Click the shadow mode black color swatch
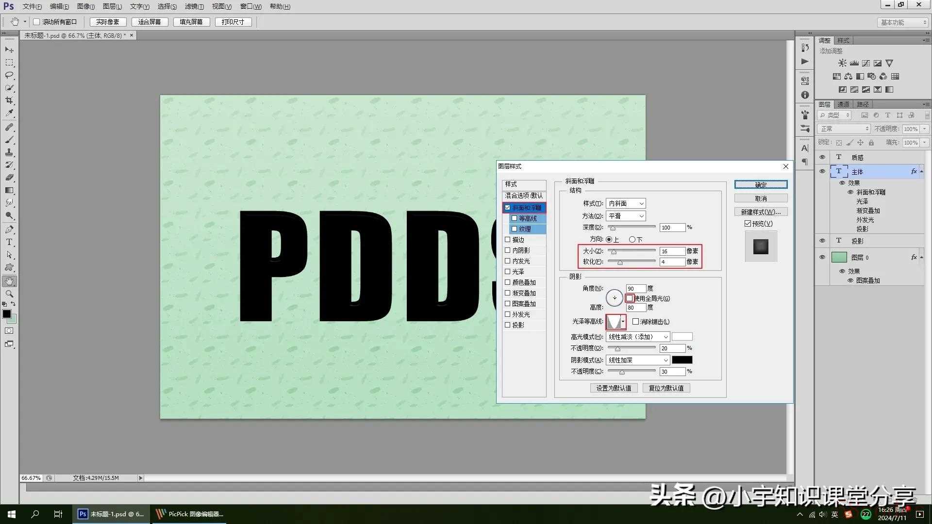The width and height of the screenshot is (932, 524). (682, 360)
